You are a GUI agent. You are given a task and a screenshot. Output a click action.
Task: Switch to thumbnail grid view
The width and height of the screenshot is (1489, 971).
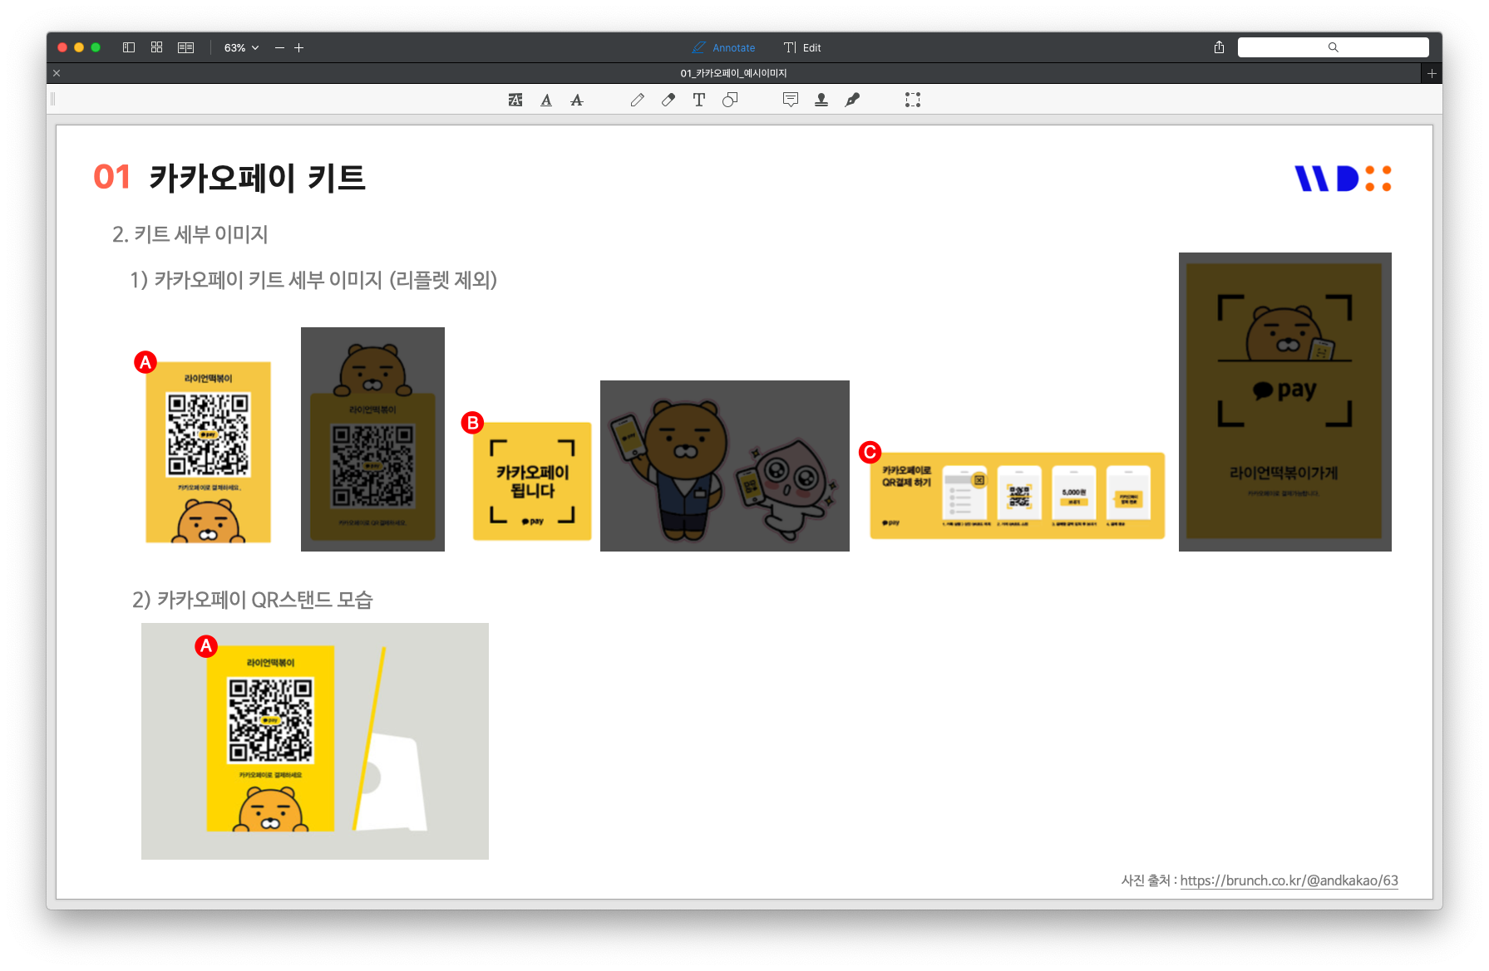click(x=156, y=47)
